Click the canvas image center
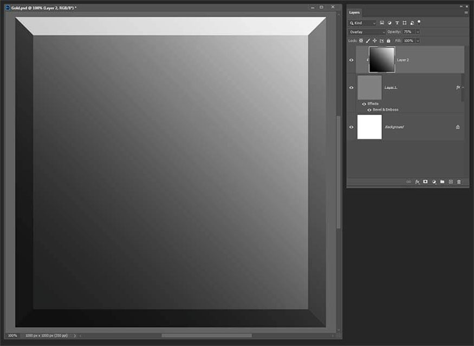The image size is (474, 346). click(171, 172)
